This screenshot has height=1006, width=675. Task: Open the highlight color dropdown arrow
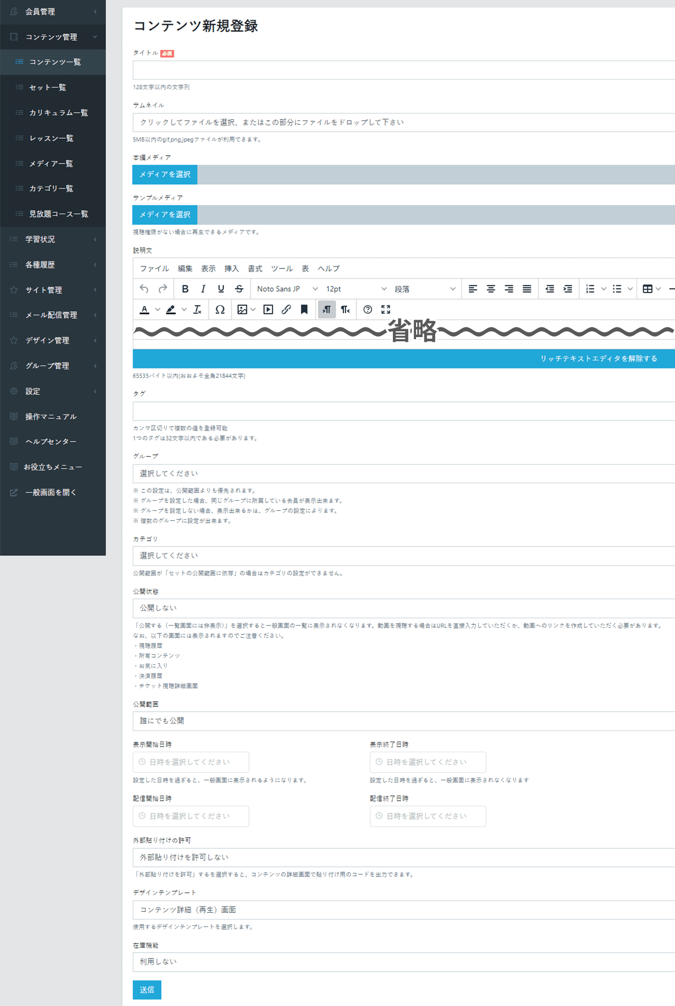pyautogui.click(x=184, y=310)
